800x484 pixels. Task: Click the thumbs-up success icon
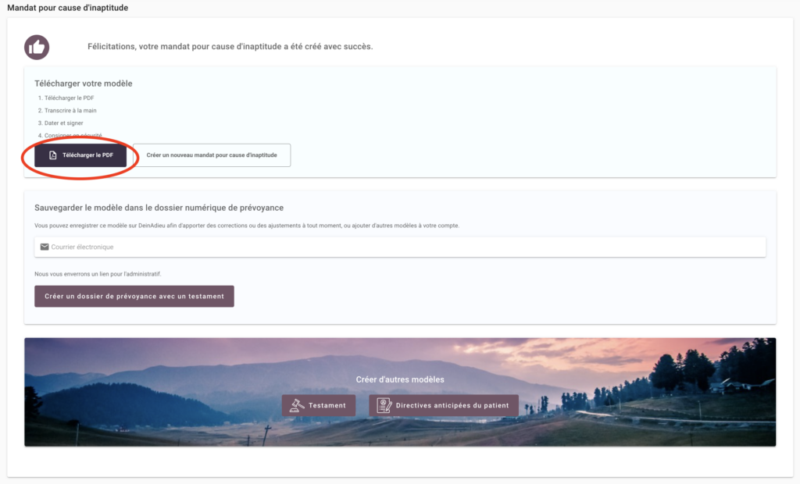pos(36,47)
